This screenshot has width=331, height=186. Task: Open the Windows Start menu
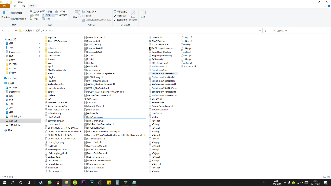coord(4,182)
